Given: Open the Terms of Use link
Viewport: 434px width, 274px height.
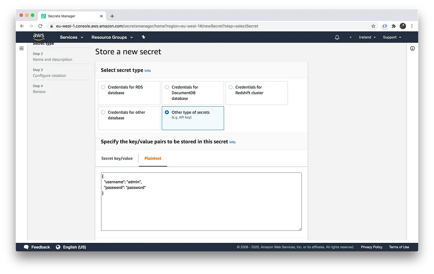Looking at the screenshot, I should click(399, 247).
